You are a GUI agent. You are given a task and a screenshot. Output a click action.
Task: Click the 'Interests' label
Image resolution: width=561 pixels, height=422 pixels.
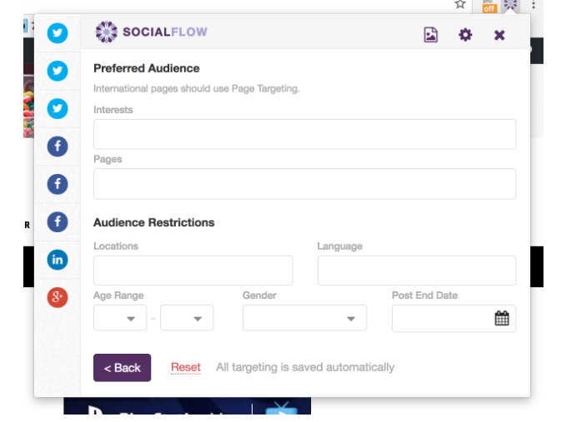(113, 110)
